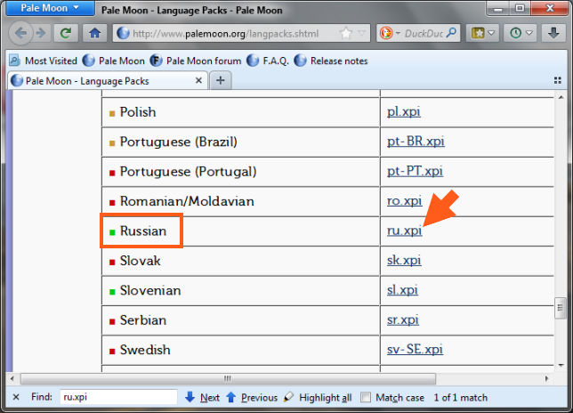Open the F.A.Q. bookmark

268,61
